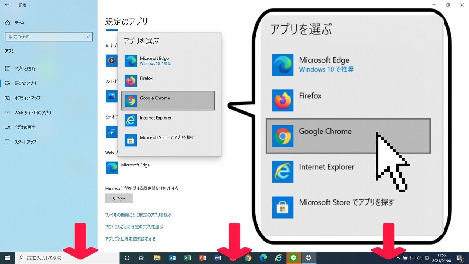
Task: Click the リセット button
Action: pyautogui.click(x=119, y=198)
